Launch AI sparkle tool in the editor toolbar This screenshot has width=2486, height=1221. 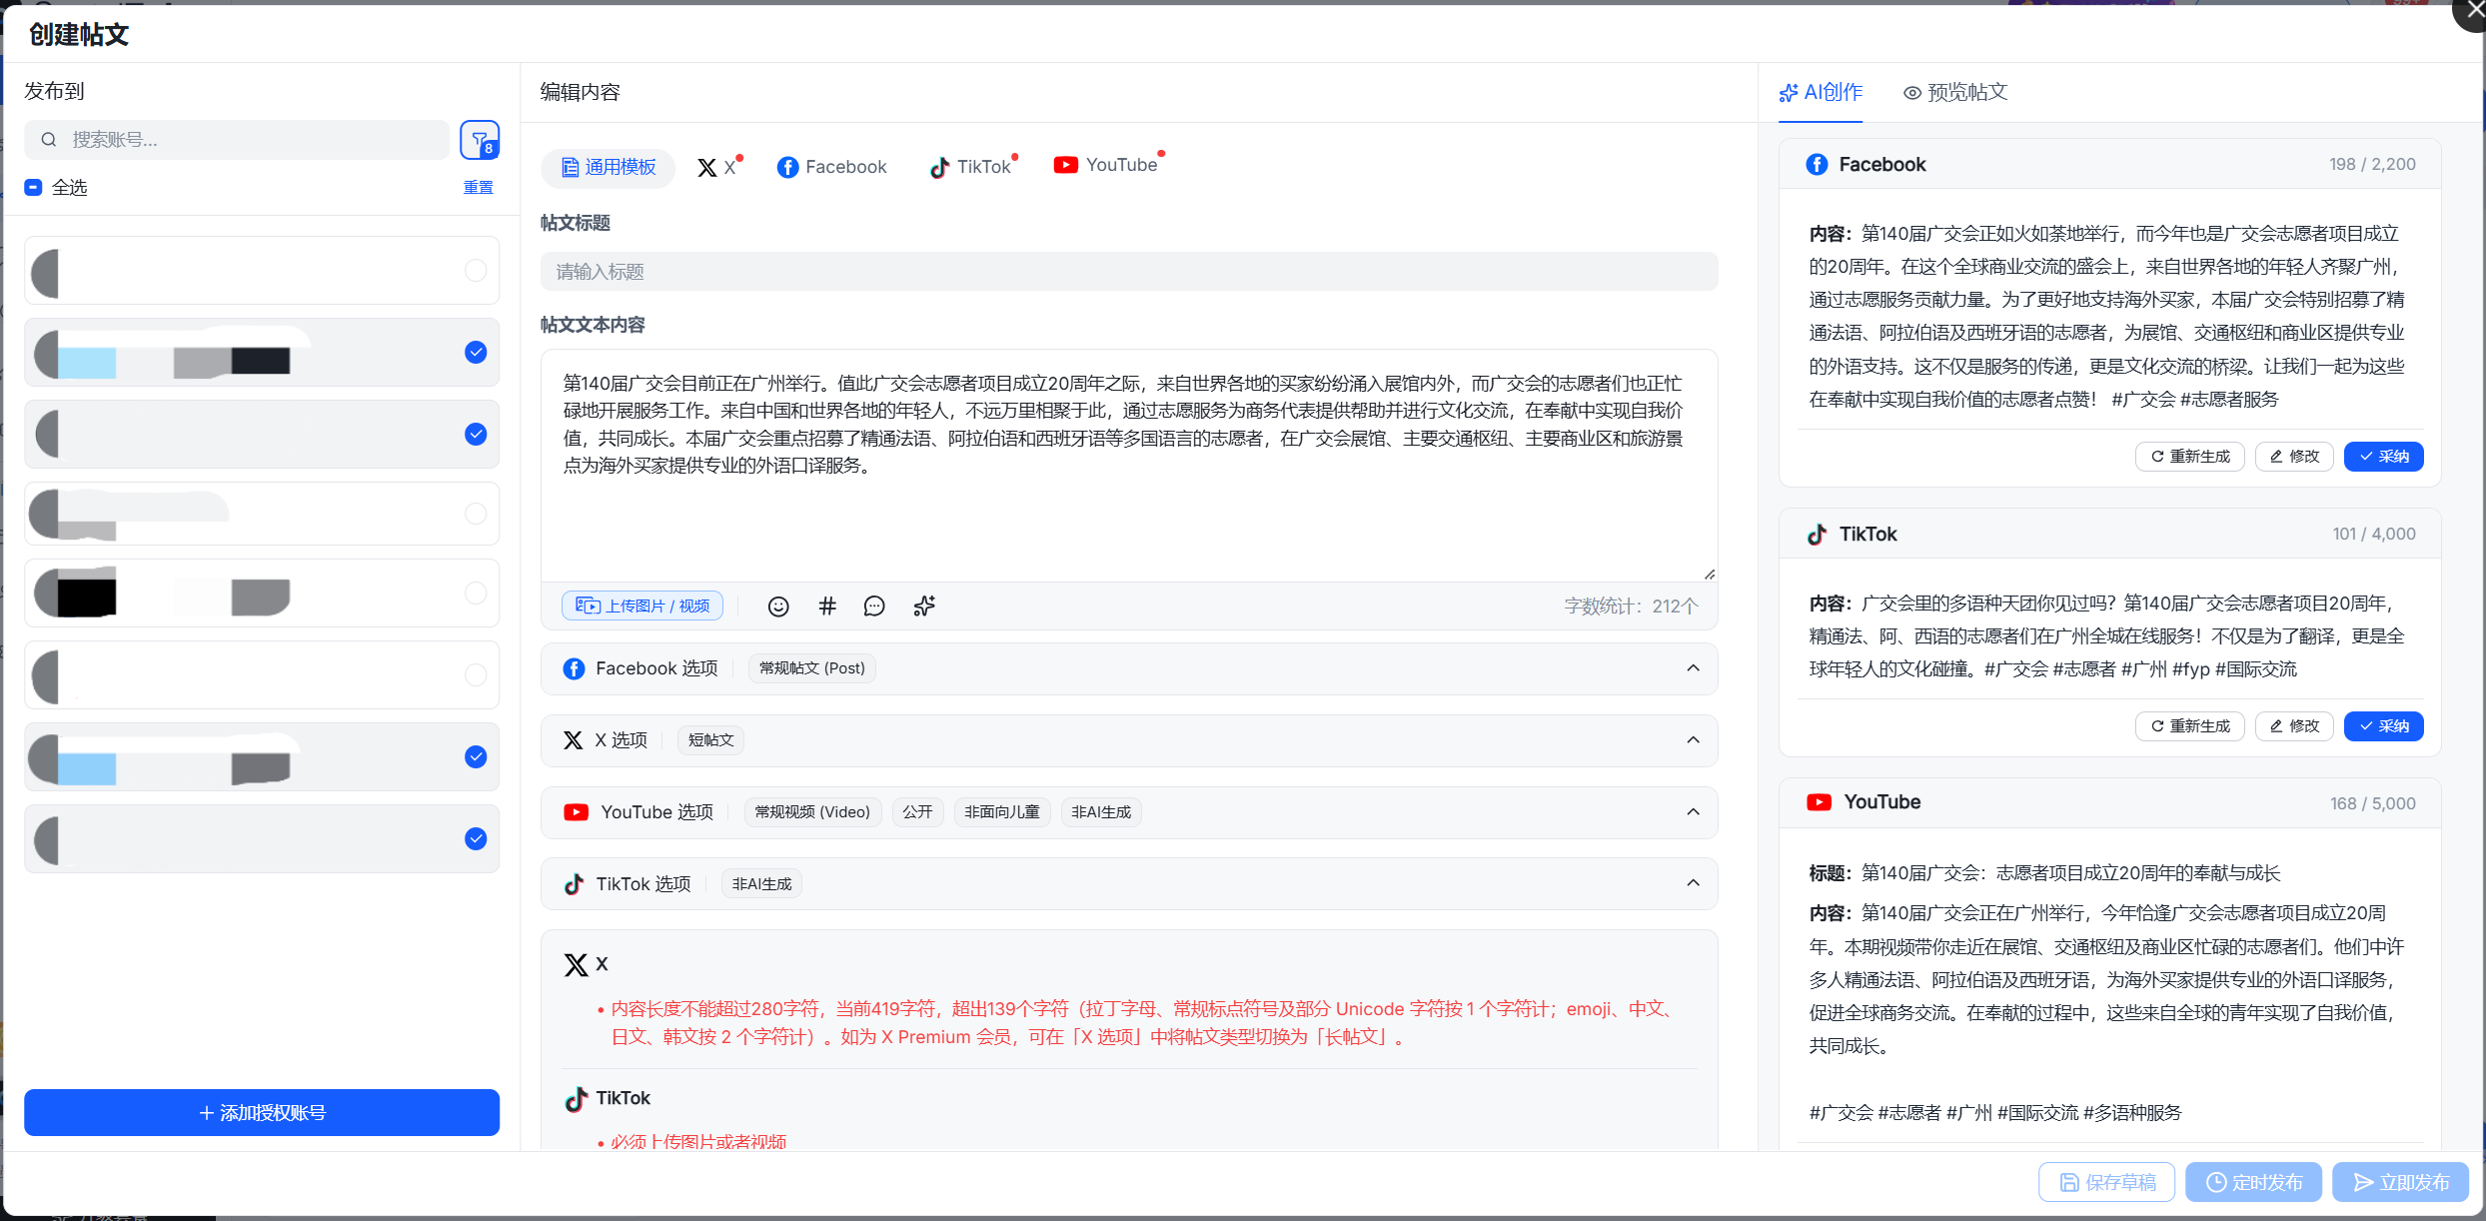point(924,606)
